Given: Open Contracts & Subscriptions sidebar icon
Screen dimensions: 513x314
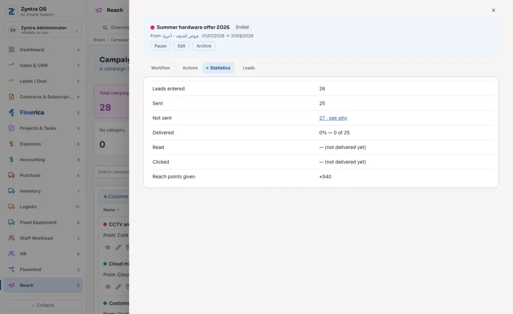Looking at the screenshot, I should (x=11, y=97).
